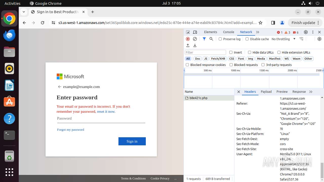Select the All filter type
This screenshot has height=182, width=324.
coord(188,59)
